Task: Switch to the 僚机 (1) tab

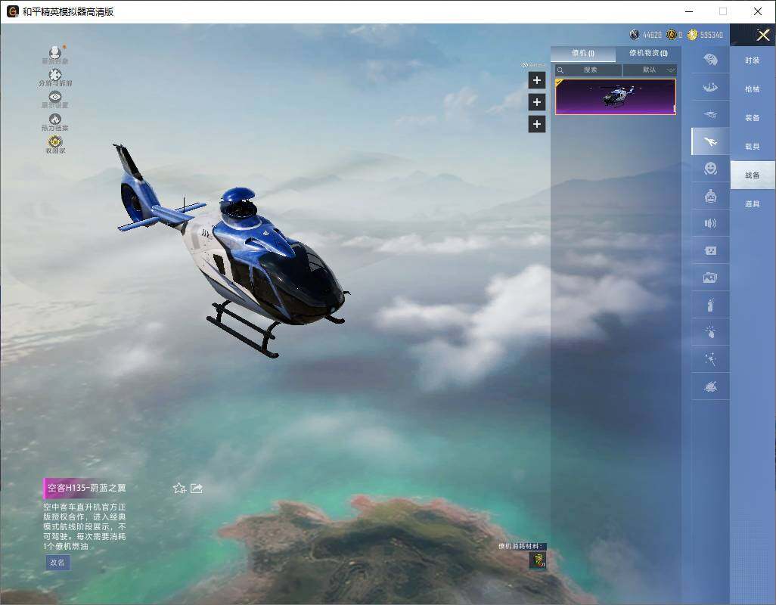Action: [x=583, y=54]
